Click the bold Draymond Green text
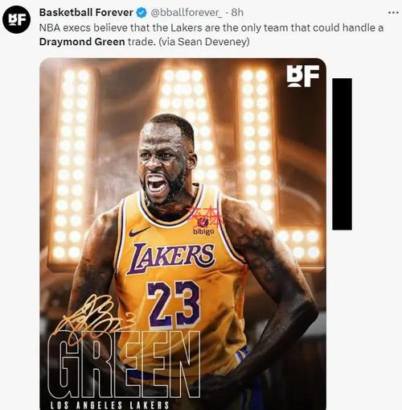This screenshot has height=410, width=402. click(82, 42)
